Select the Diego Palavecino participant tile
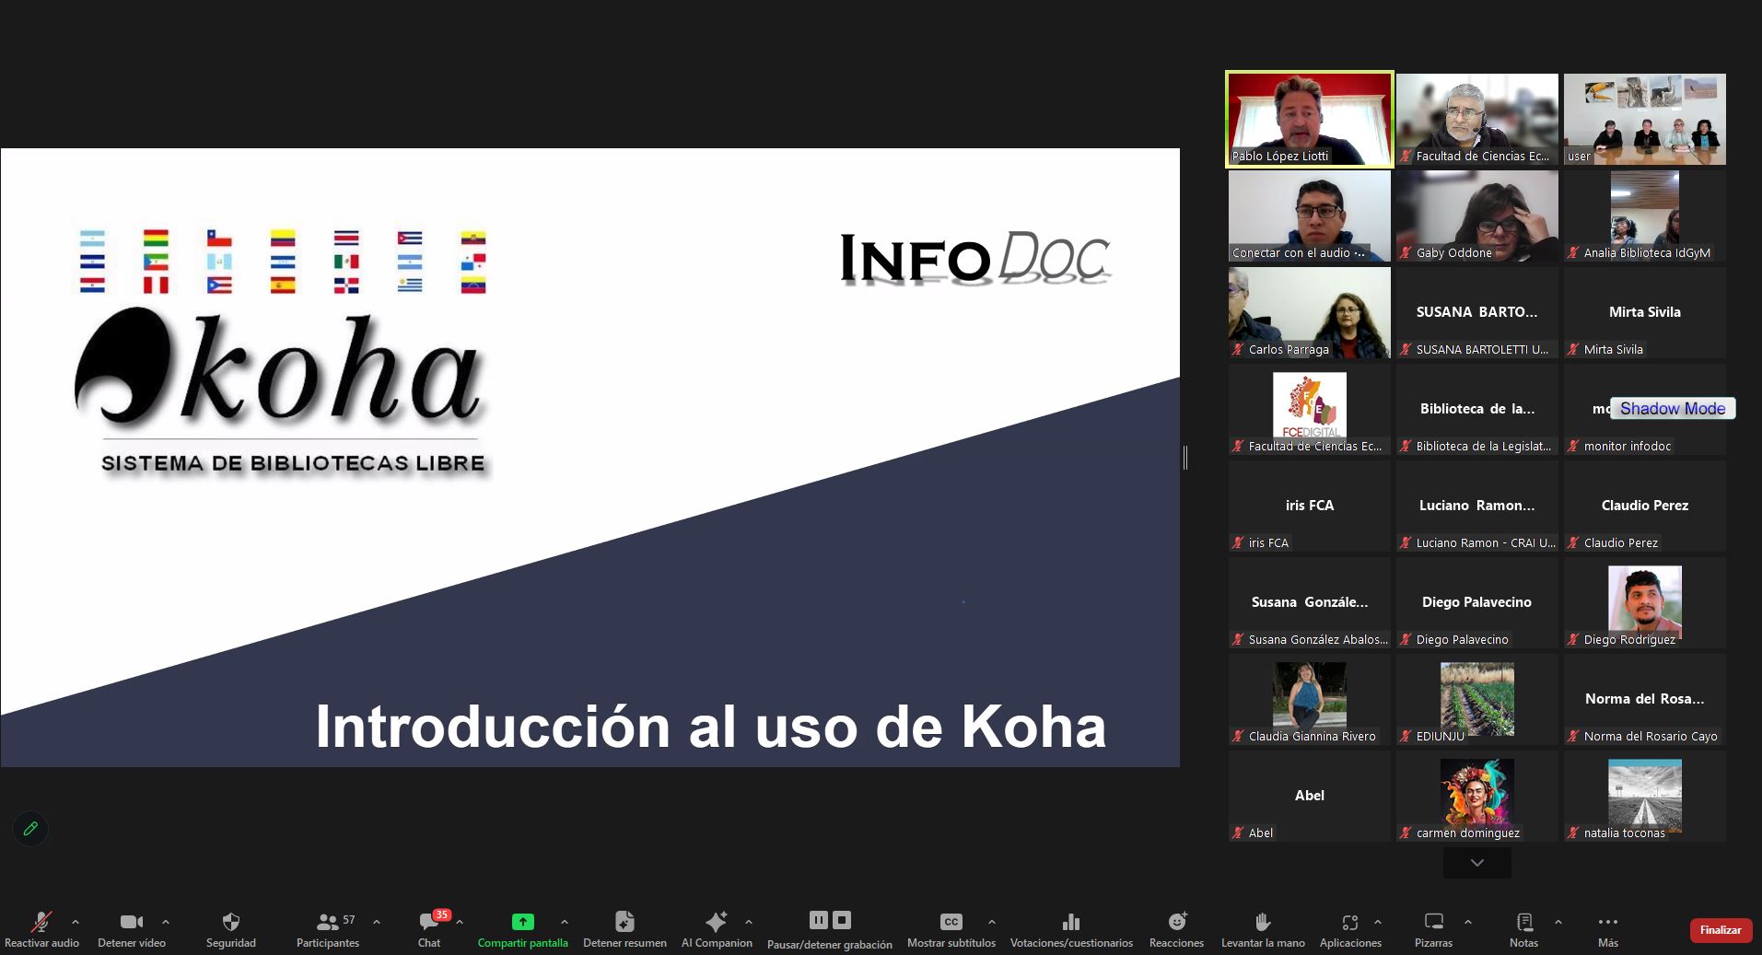Image resolution: width=1762 pixels, height=955 pixels. pos(1477,603)
